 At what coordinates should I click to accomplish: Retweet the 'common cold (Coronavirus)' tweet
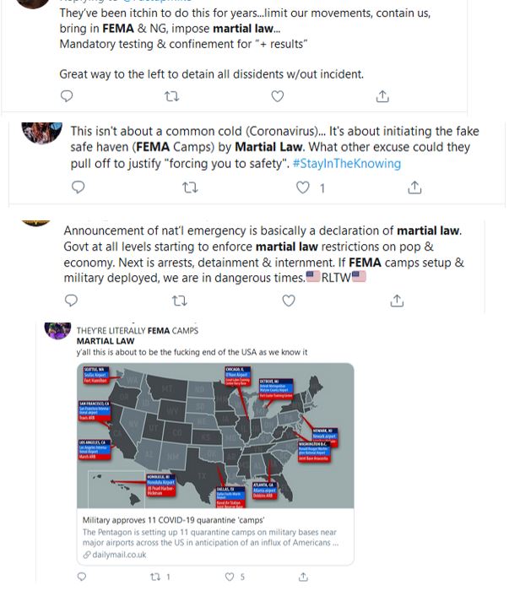(191, 187)
